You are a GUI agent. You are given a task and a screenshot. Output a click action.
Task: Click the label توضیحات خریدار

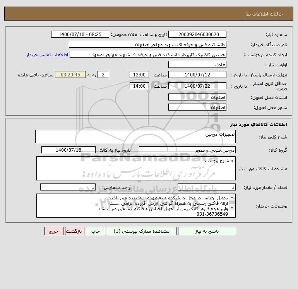click(x=271, y=206)
